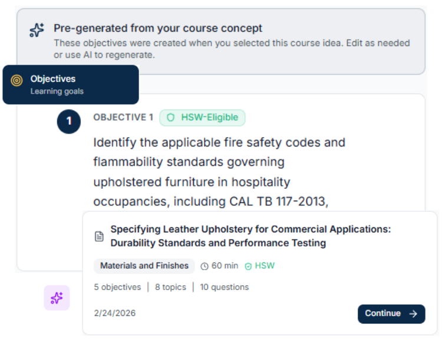Click the 5 objectives count
Image resolution: width=442 pixels, height=353 pixels.
[x=117, y=287]
